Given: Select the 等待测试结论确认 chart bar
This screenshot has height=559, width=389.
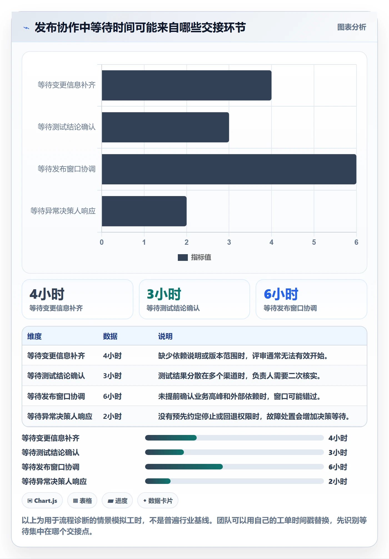Looking at the screenshot, I should click(x=165, y=127).
